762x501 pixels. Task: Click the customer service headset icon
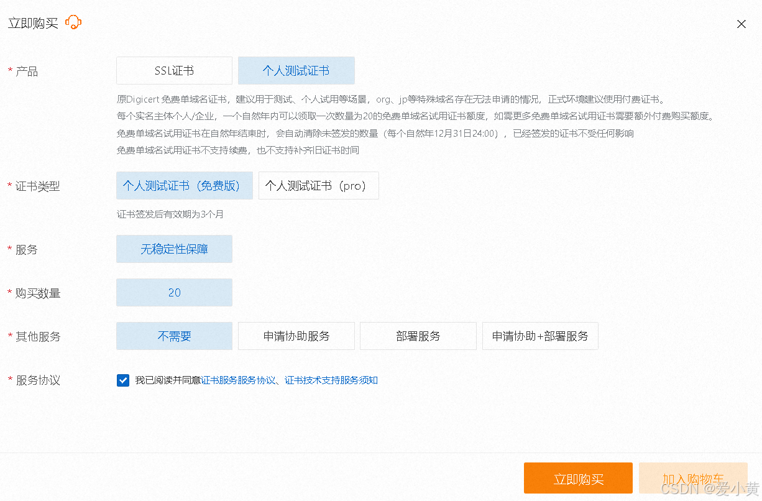tap(73, 23)
